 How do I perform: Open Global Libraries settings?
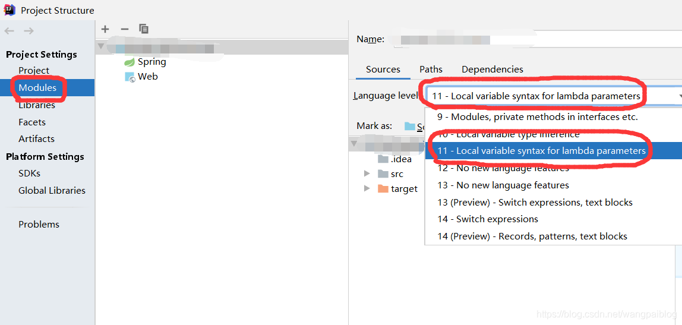pos(52,191)
